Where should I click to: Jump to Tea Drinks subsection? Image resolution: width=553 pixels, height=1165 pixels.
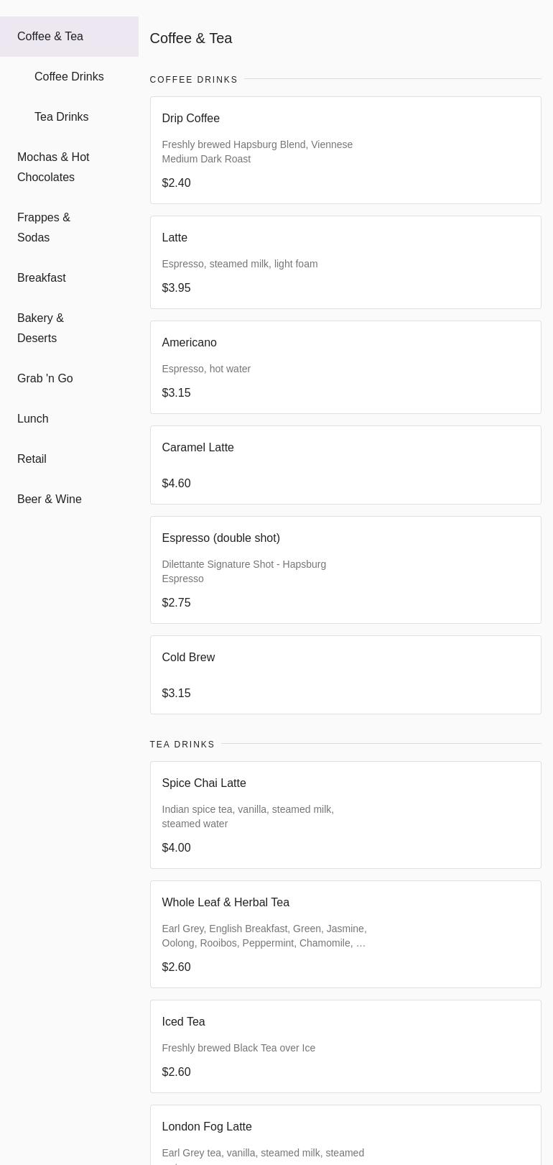tap(61, 117)
